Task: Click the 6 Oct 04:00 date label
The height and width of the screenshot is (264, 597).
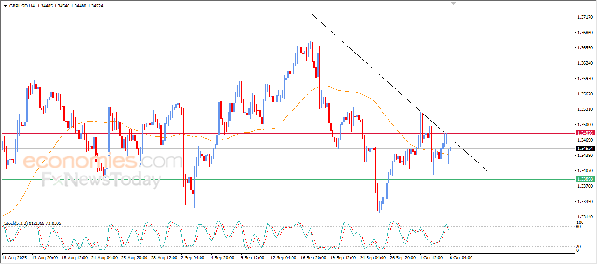Action: coord(461,257)
